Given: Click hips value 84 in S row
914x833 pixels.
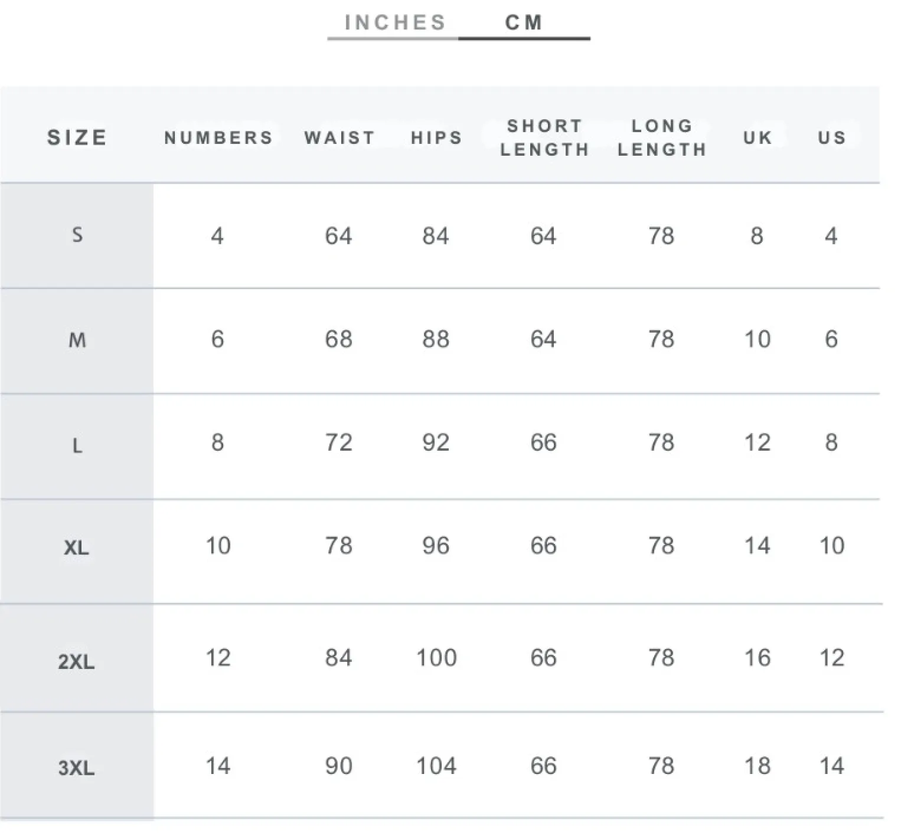Looking at the screenshot, I should (x=436, y=236).
